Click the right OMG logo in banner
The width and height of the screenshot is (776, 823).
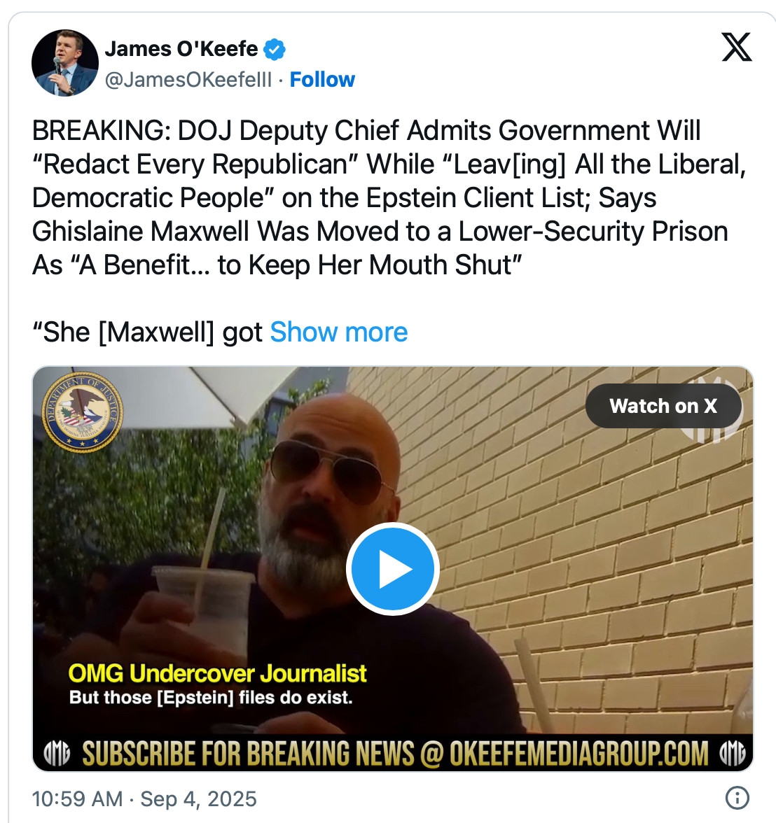click(x=733, y=754)
